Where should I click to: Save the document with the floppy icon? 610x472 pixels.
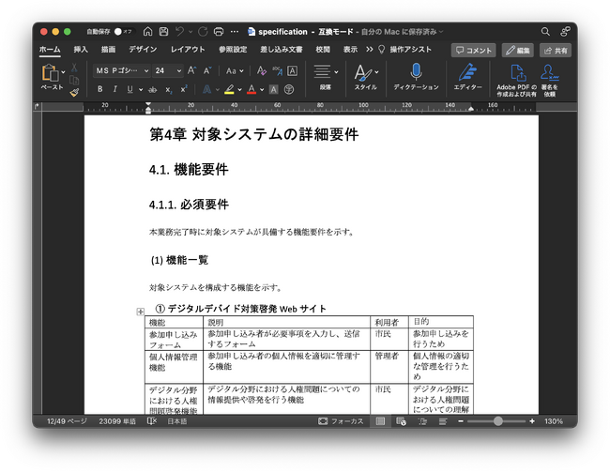click(x=164, y=32)
